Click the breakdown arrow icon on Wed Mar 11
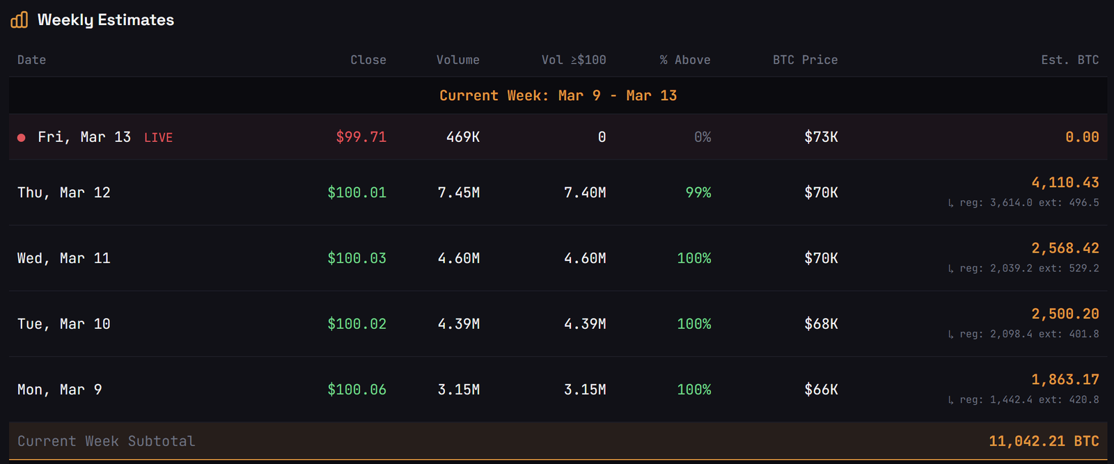1114x464 pixels. 951,268
